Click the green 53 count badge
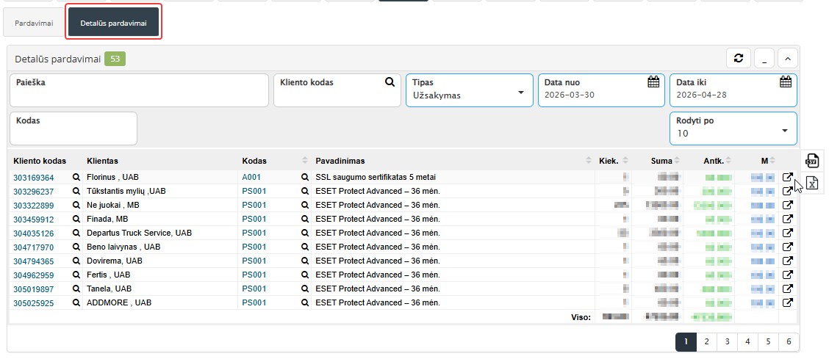Image resolution: width=829 pixels, height=359 pixels. tap(115, 59)
